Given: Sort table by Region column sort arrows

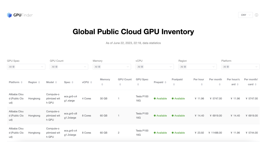Looking at the screenshot, I should coord(39,82).
